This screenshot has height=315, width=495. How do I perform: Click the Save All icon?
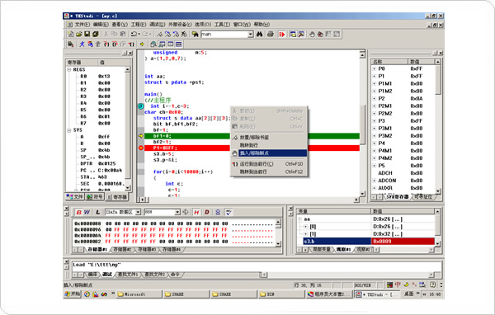point(96,34)
